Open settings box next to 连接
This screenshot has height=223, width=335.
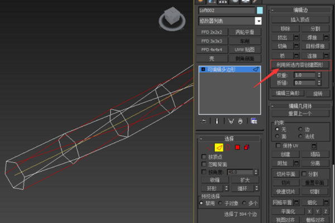pos(326,55)
